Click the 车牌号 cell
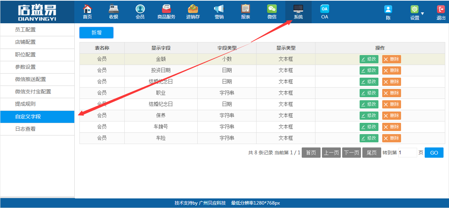 point(161,127)
